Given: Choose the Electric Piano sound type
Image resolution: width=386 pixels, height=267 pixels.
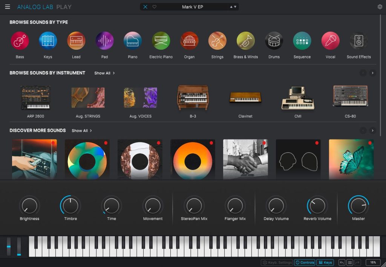Looking at the screenshot, I should tap(161, 41).
